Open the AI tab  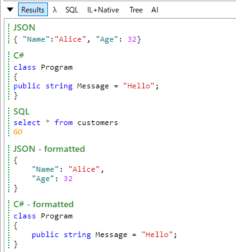point(154,10)
